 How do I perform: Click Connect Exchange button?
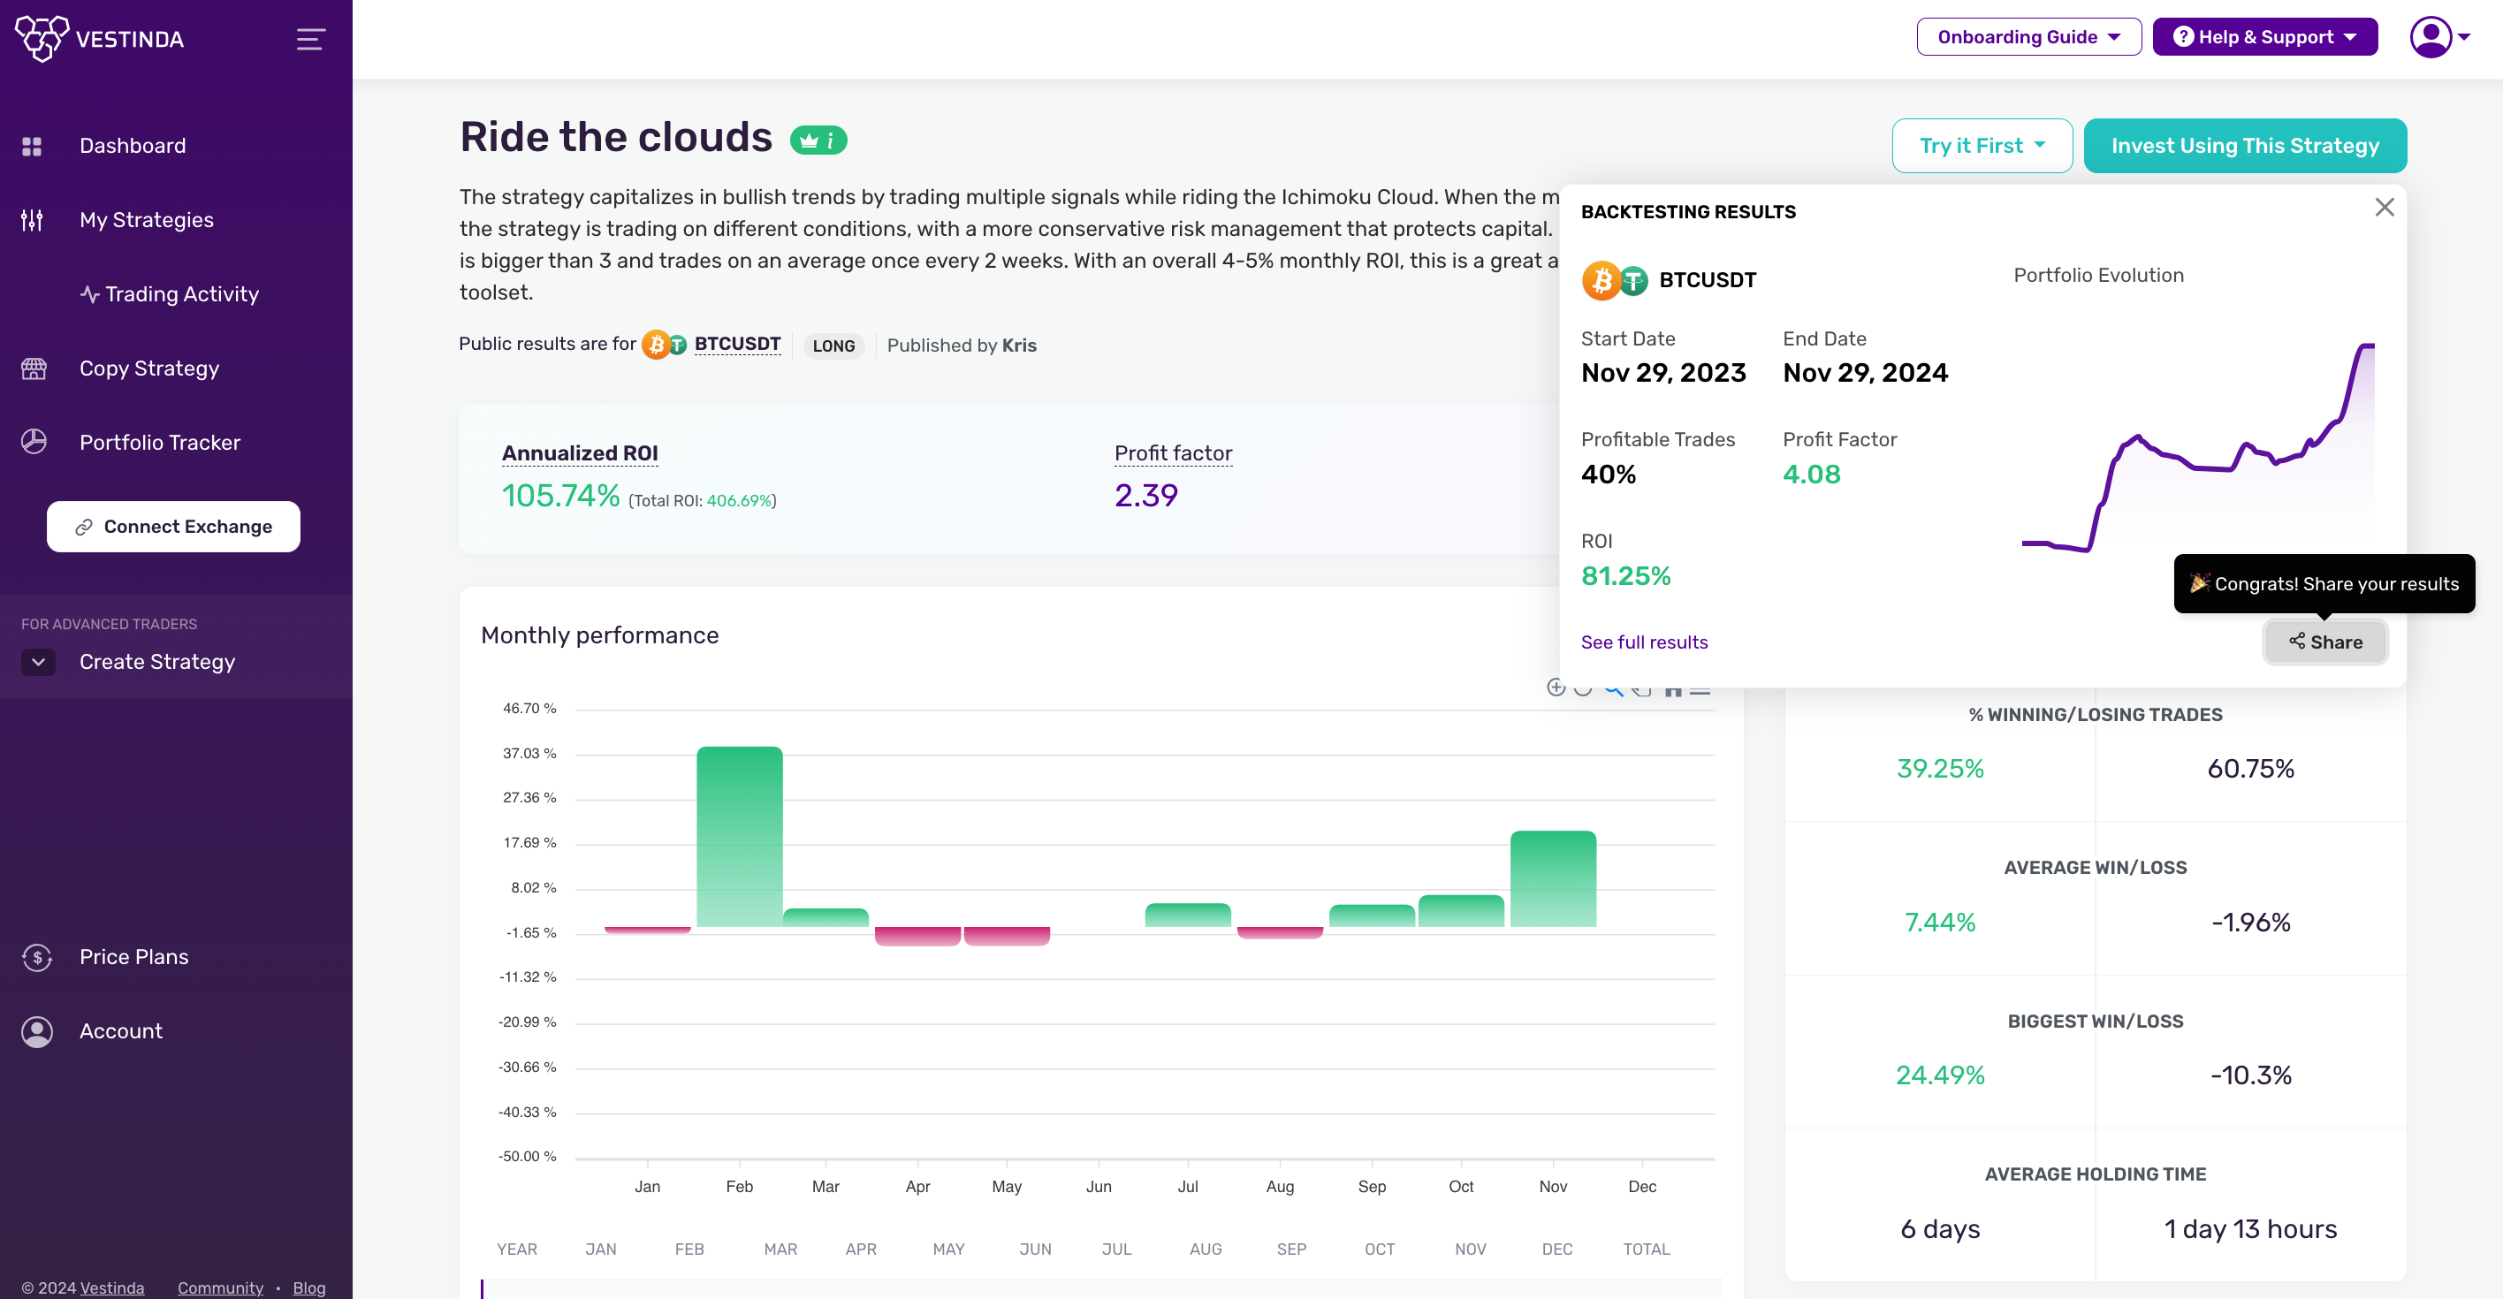pos(173,526)
